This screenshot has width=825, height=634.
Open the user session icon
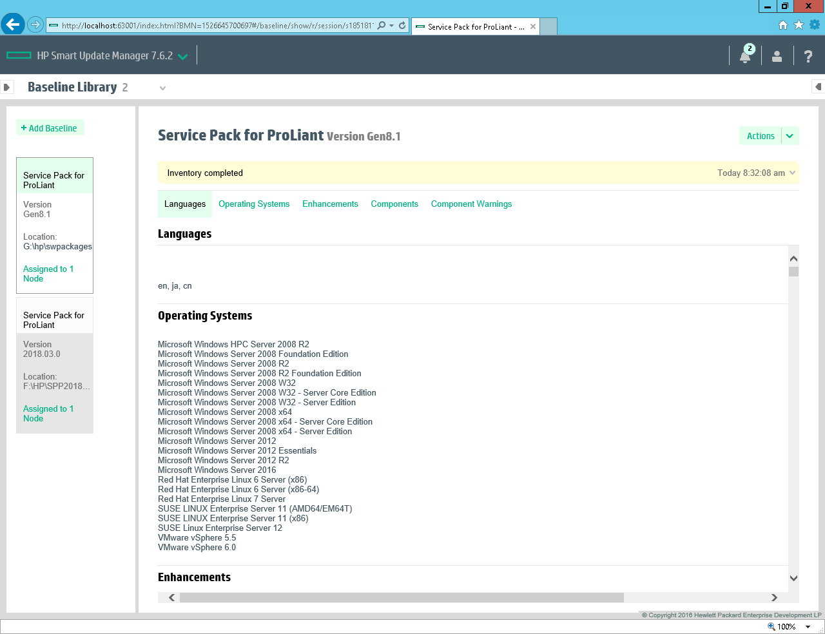(777, 56)
